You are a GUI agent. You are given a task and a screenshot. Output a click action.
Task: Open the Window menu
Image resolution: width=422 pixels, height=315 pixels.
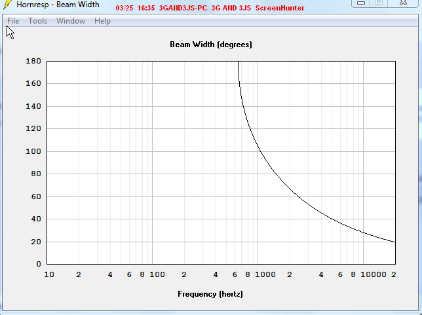point(71,21)
